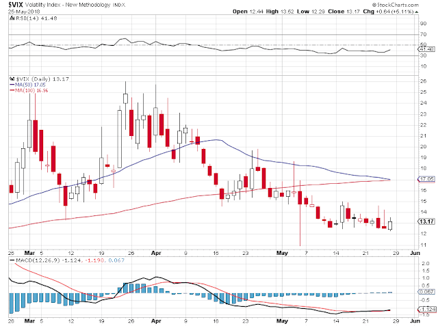Select the High 13.52 value

(280, 12)
